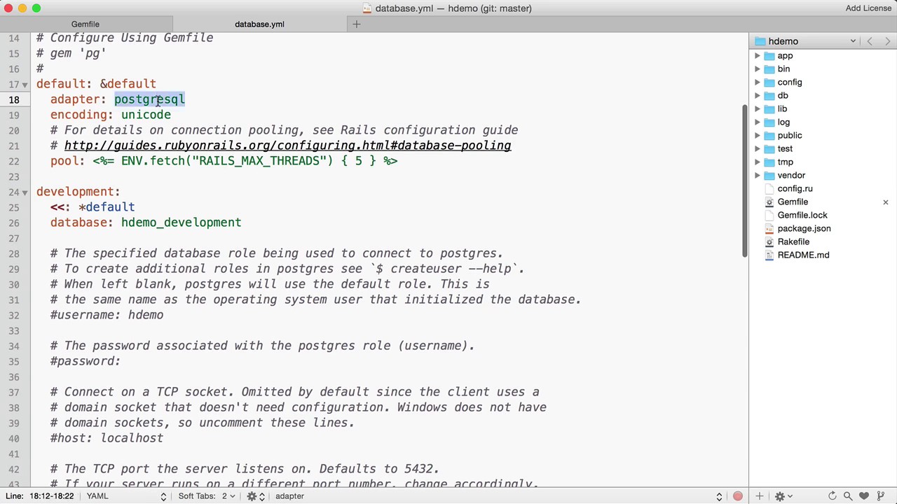Click the selected word postgresql
The width and height of the screenshot is (897, 504).
point(149,99)
